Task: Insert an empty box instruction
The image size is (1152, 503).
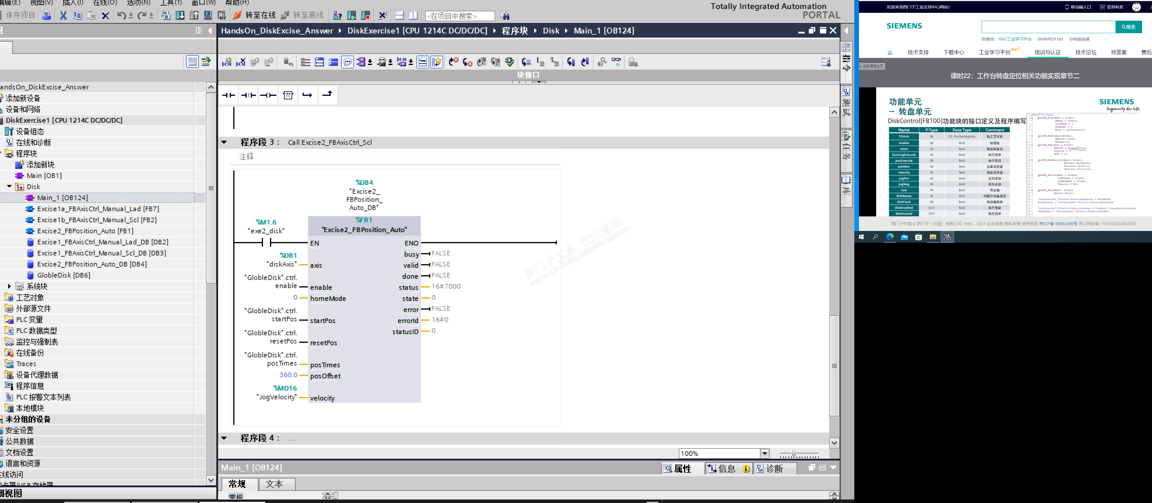Action: point(288,95)
